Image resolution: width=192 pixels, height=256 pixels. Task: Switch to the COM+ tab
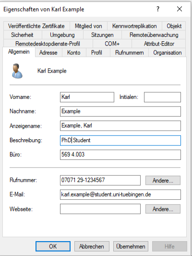pyautogui.click(x=112, y=44)
